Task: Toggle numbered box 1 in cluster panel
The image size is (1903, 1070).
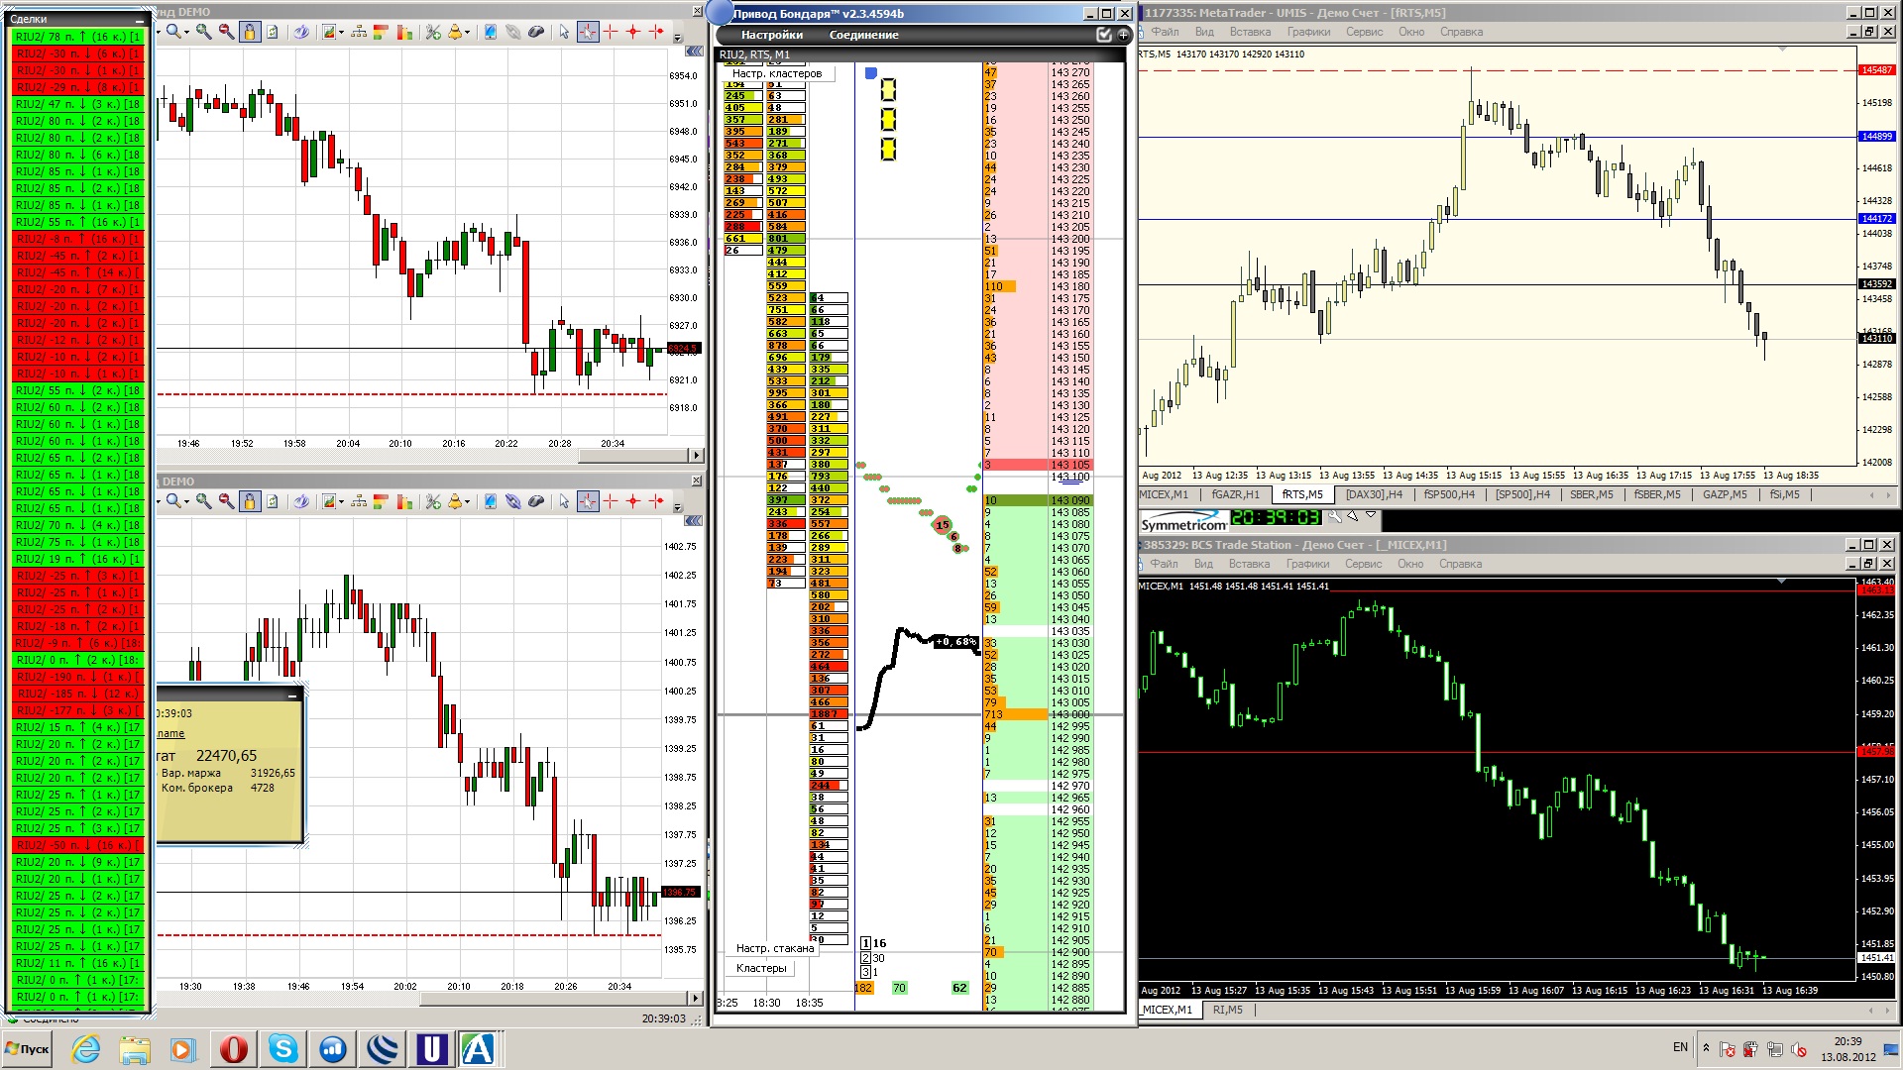Action: 865,943
